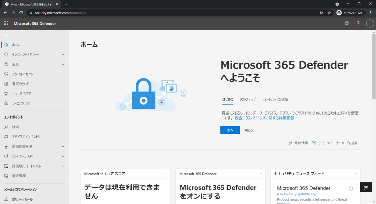Open Microsoft セキュア スコア card options menu
Viewport: 376px width, 204px height.
(165, 174)
